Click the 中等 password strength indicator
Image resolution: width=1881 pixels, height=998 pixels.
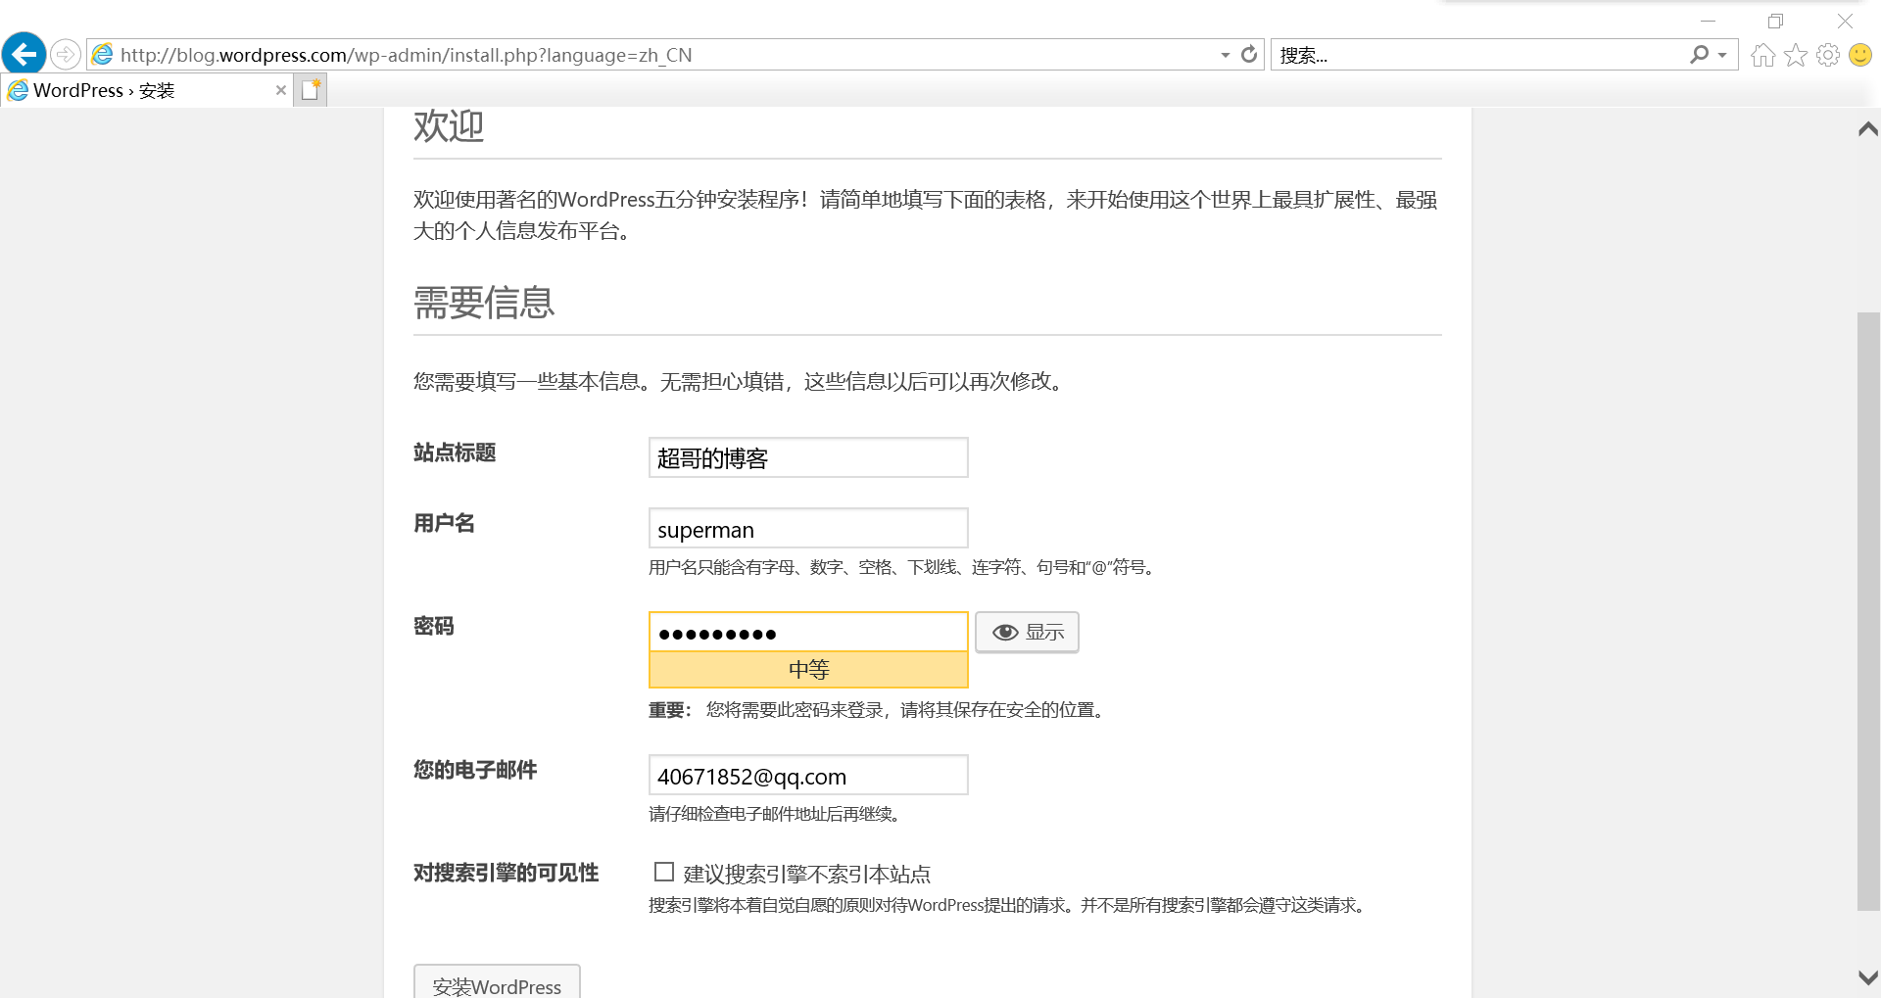808,670
